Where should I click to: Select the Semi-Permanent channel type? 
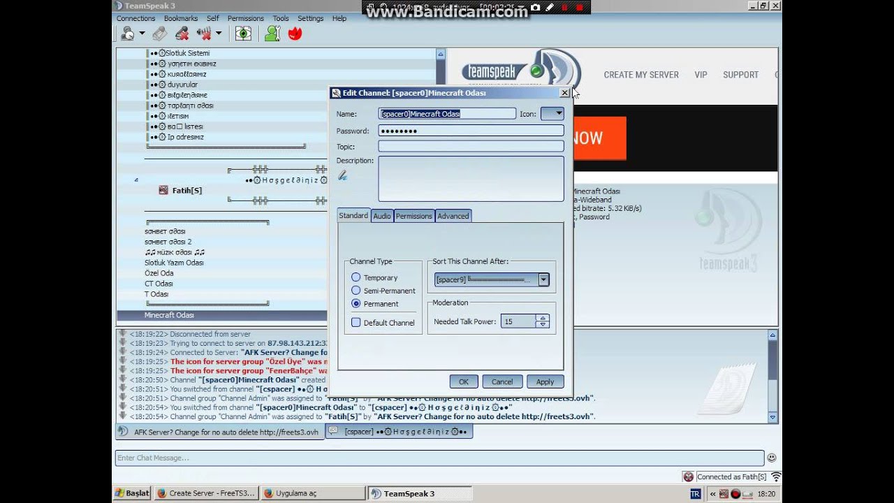(x=356, y=291)
